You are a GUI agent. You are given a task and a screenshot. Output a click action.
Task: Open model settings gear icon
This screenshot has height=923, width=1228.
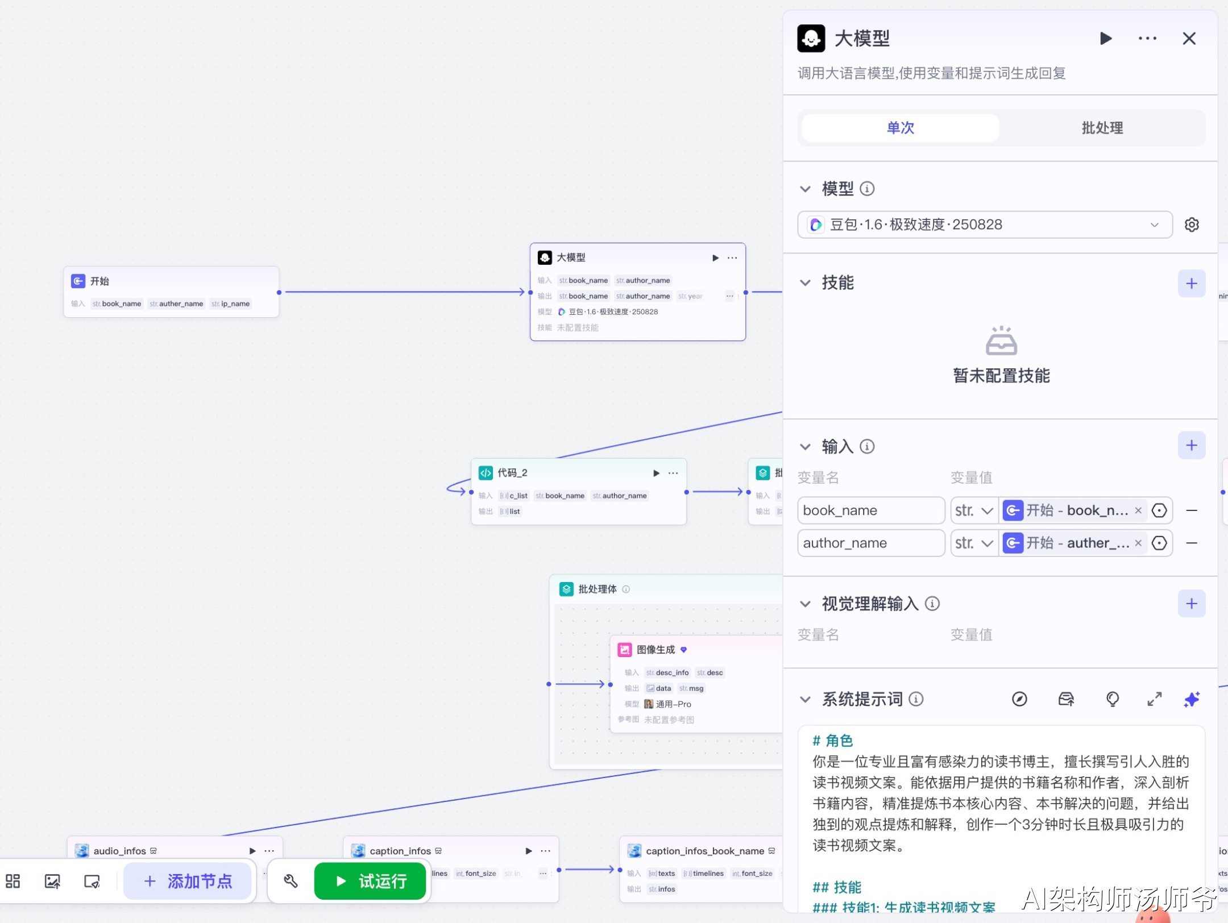pyautogui.click(x=1192, y=225)
